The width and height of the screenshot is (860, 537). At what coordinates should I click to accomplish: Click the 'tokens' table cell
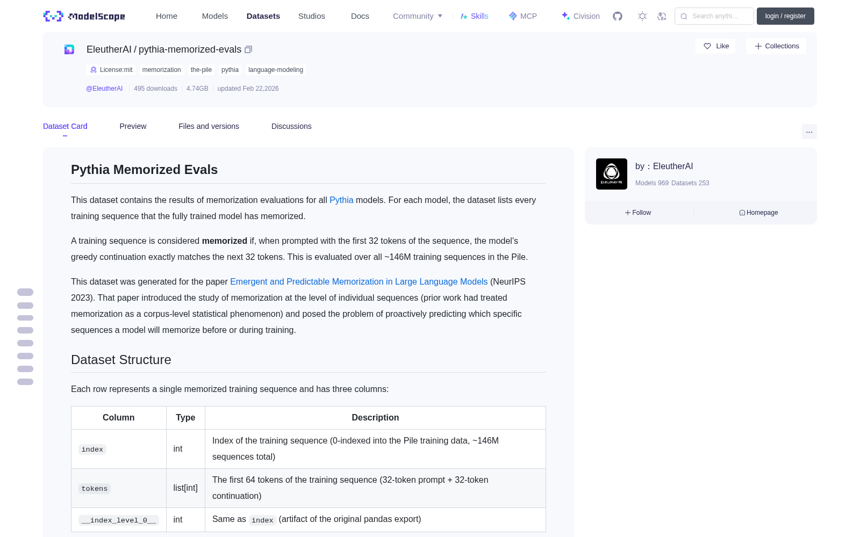tap(119, 488)
